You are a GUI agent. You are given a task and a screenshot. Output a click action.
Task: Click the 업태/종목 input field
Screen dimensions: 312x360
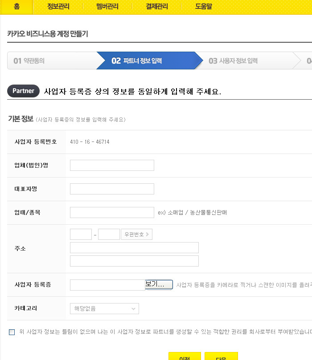coord(112,212)
